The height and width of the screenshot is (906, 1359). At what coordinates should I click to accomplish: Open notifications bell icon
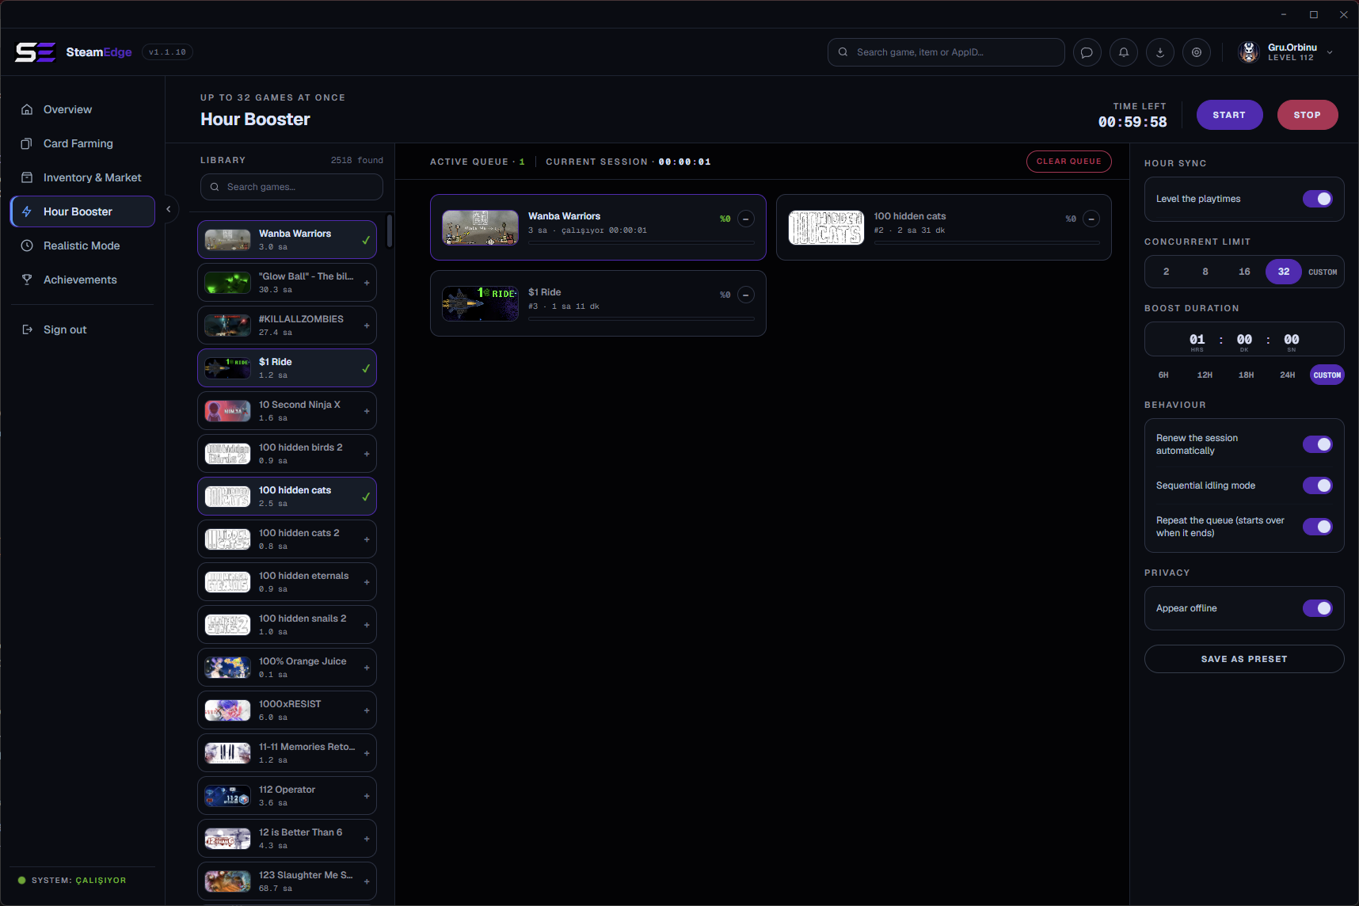point(1124,52)
